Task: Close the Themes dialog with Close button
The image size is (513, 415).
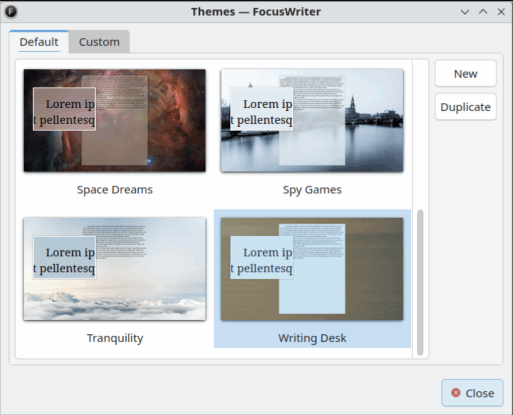Action: [x=472, y=393]
